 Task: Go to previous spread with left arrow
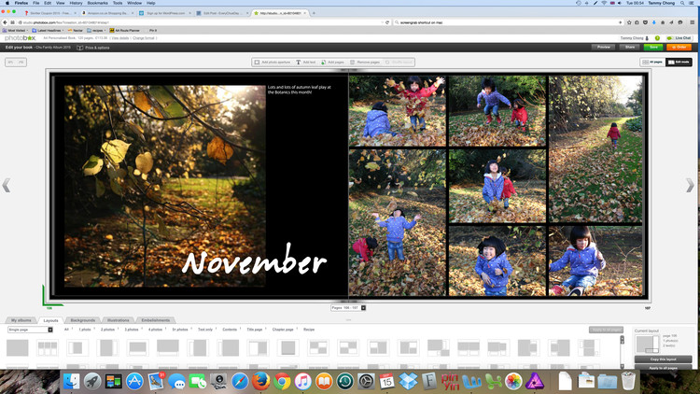7,185
